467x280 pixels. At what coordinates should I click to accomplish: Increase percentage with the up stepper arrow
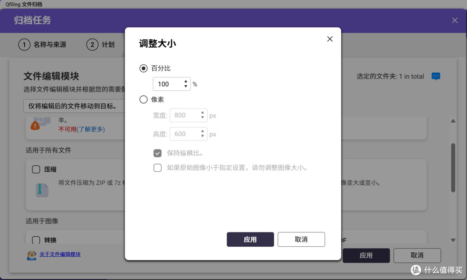(x=186, y=81)
